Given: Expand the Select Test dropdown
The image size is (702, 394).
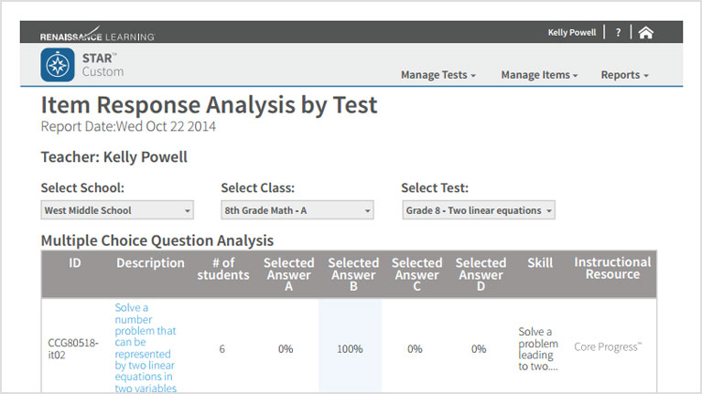Looking at the screenshot, I should (x=479, y=210).
